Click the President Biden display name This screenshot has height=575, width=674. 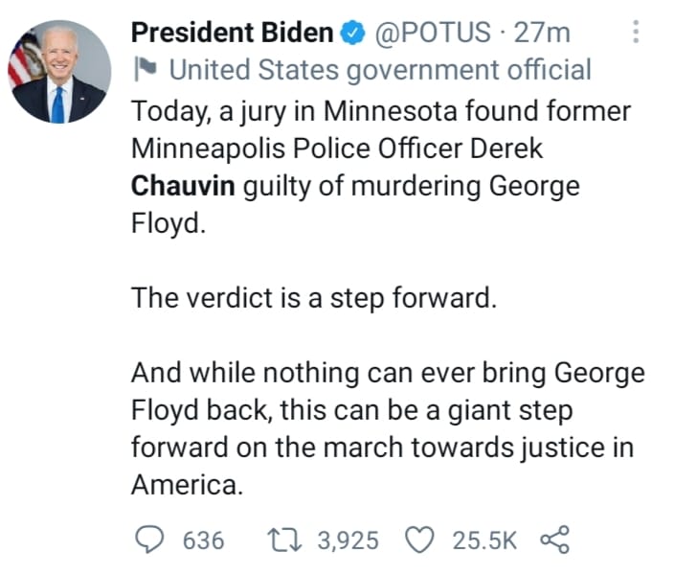pyautogui.click(x=232, y=33)
